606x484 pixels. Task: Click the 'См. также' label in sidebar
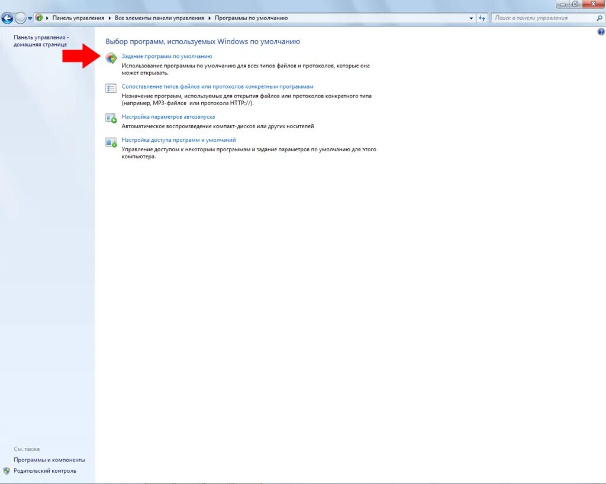tap(27, 449)
